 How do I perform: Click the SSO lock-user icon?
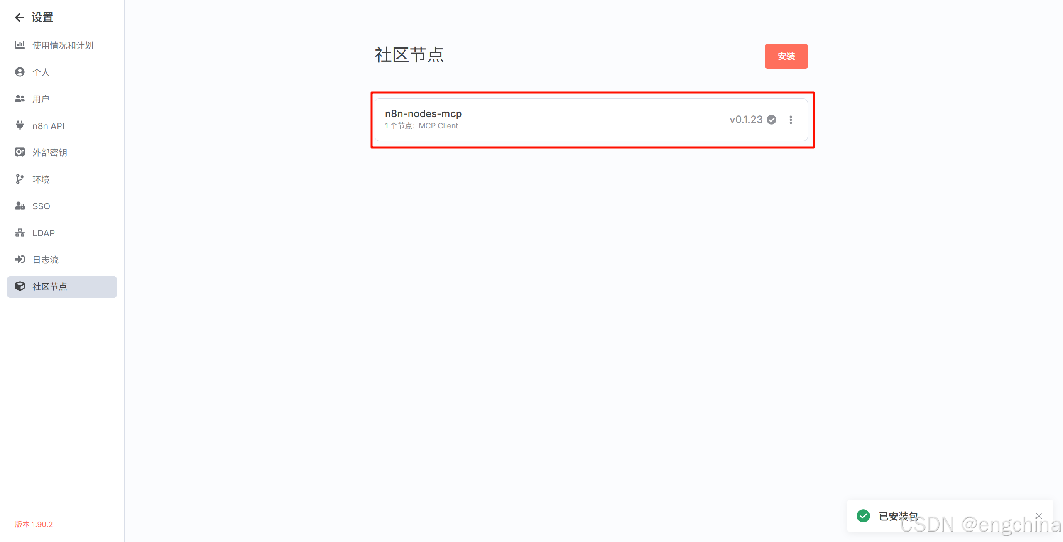pos(20,206)
